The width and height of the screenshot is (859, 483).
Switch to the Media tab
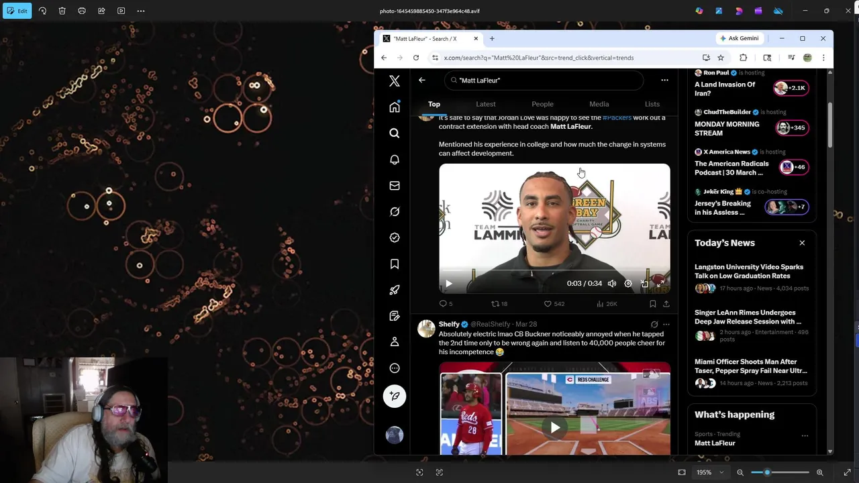tap(599, 104)
